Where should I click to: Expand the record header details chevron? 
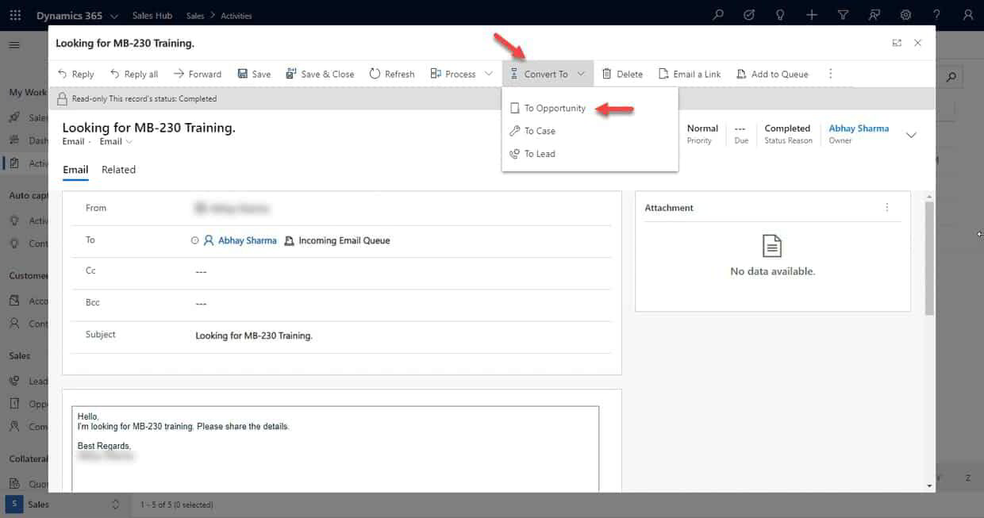[x=911, y=135]
